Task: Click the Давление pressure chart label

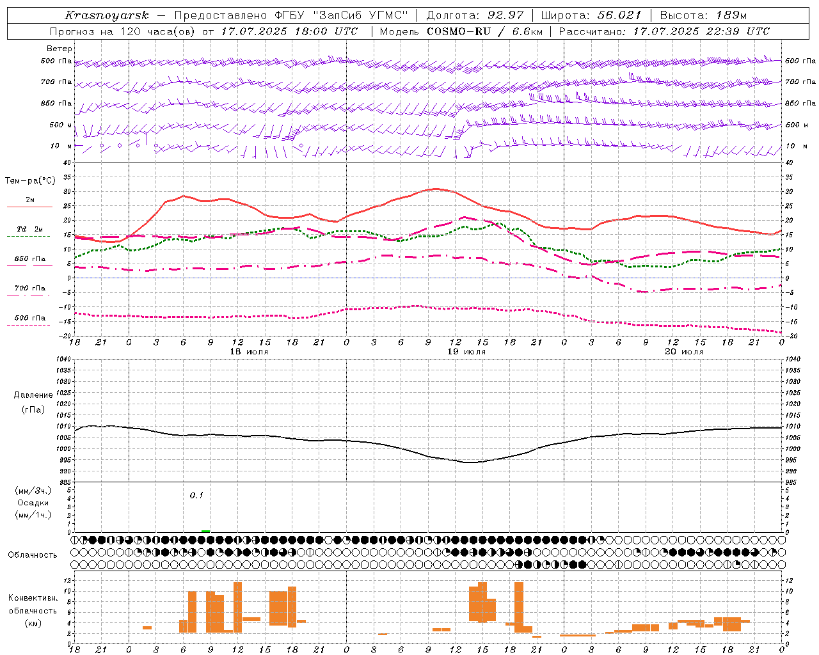Action: point(33,395)
